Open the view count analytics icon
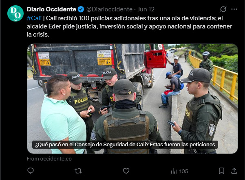The image size is (245, 180). point(174,171)
